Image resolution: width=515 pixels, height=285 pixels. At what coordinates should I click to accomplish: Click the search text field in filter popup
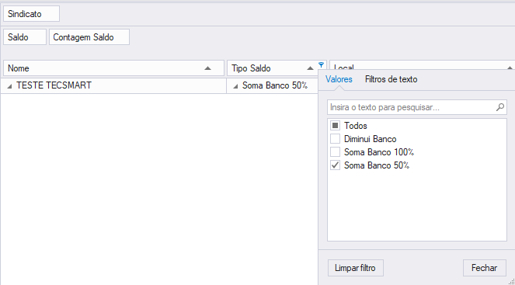[x=412, y=107]
